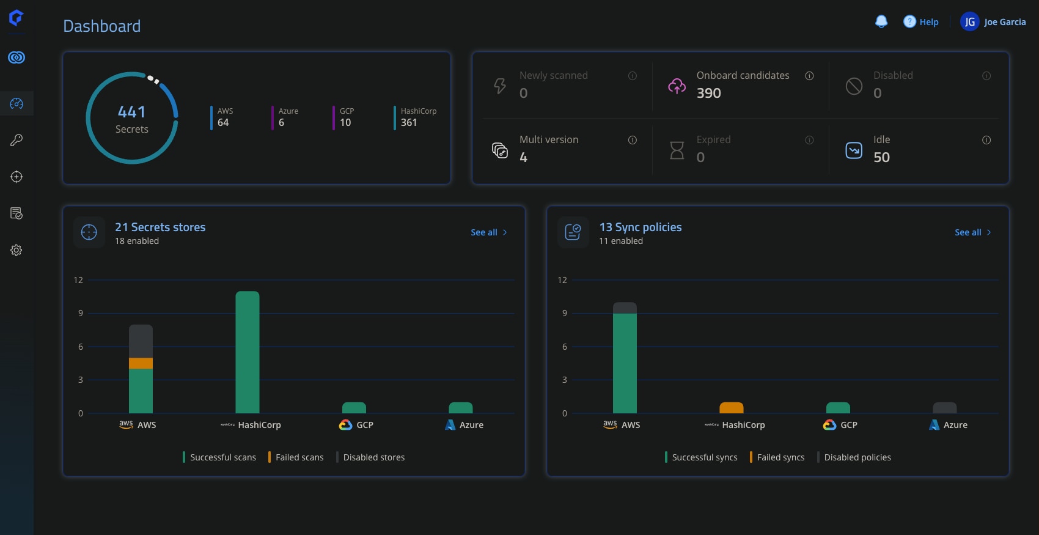Click the GCP 10 secrets count

345,117
